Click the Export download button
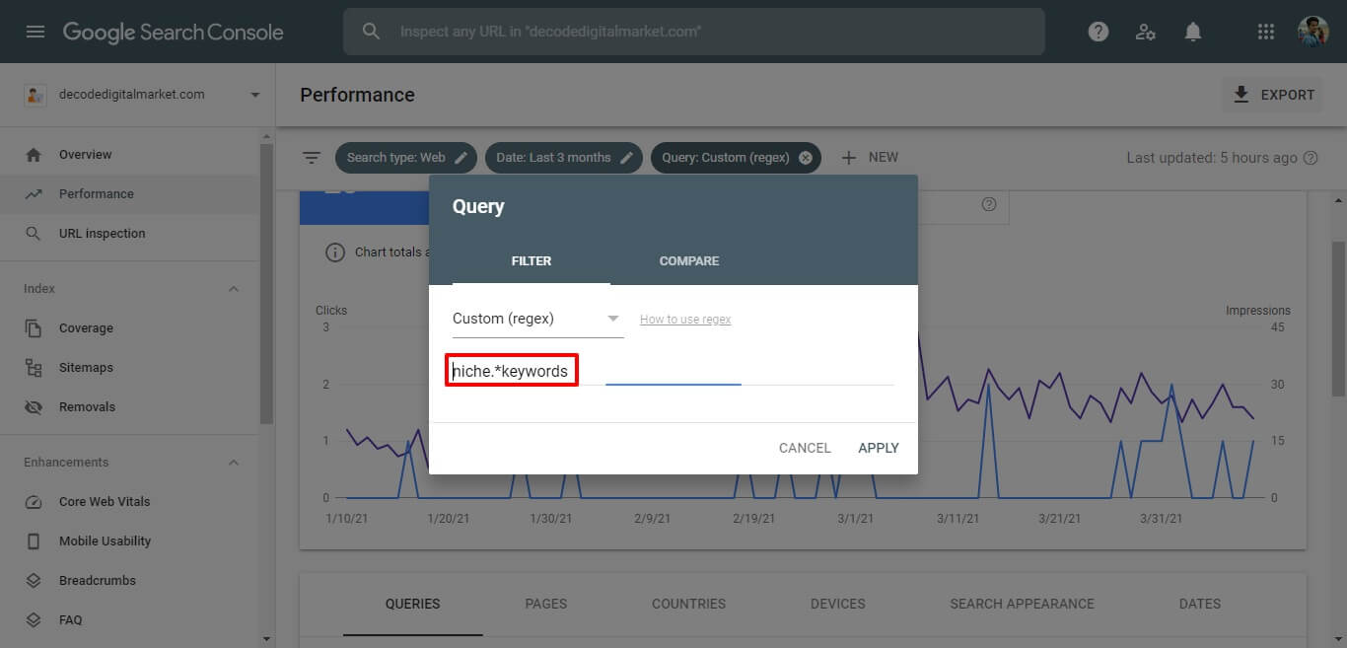Viewport: 1347px width, 648px height. point(1273,95)
